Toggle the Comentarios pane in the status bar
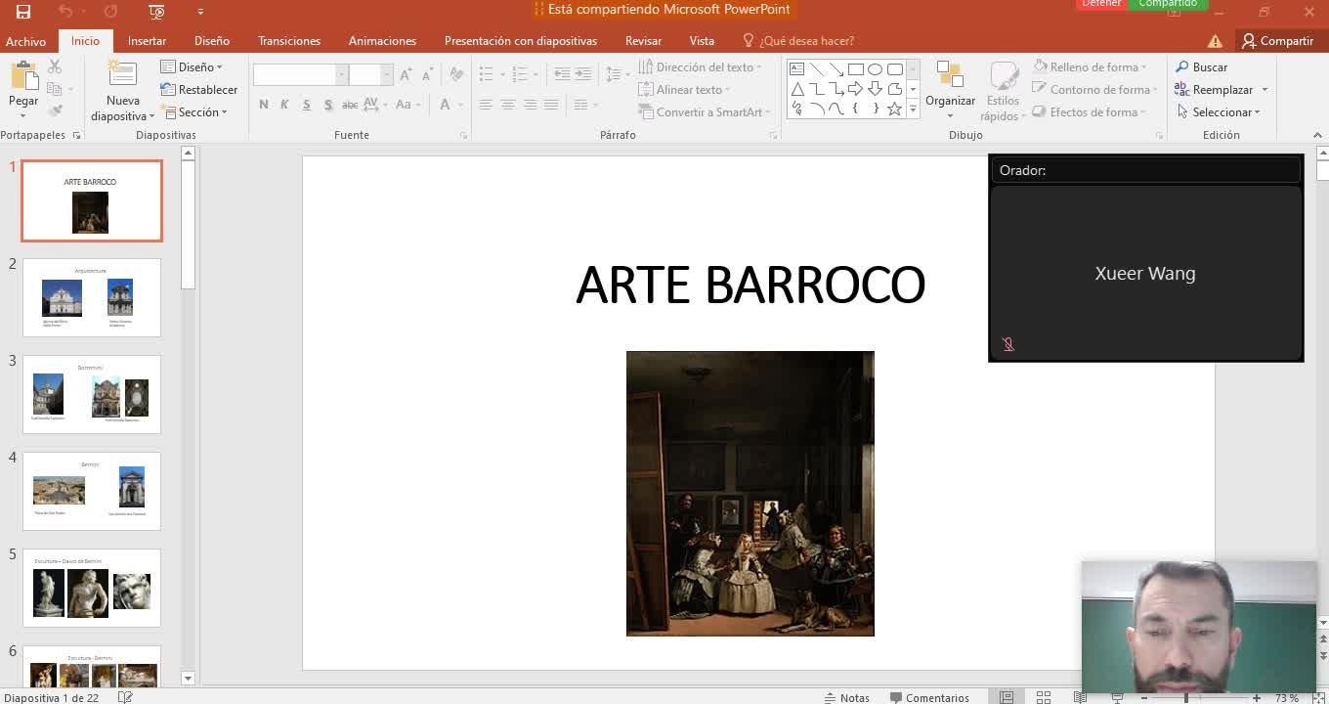The width and height of the screenshot is (1329, 704). (x=928, y=697)
